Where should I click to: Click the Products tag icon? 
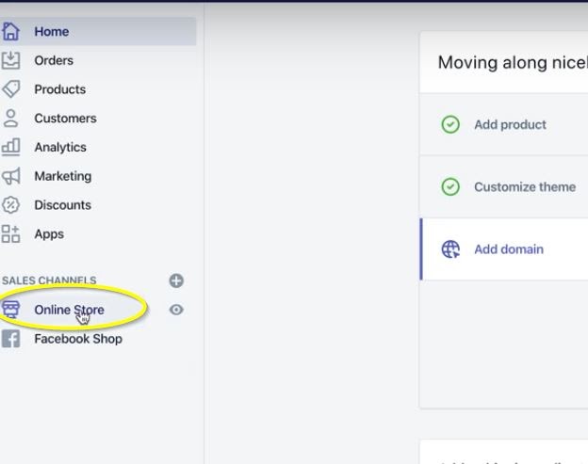click(x=11, y=89)
